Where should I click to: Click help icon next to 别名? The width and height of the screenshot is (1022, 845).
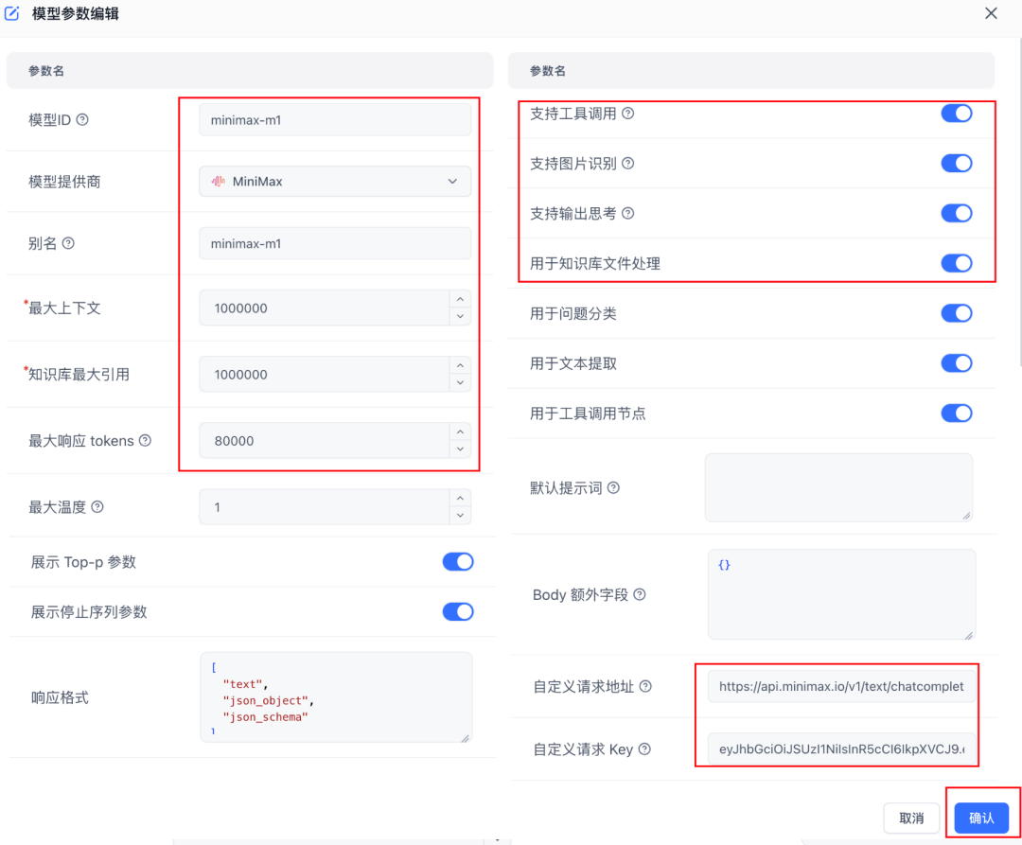coord(68,243)
